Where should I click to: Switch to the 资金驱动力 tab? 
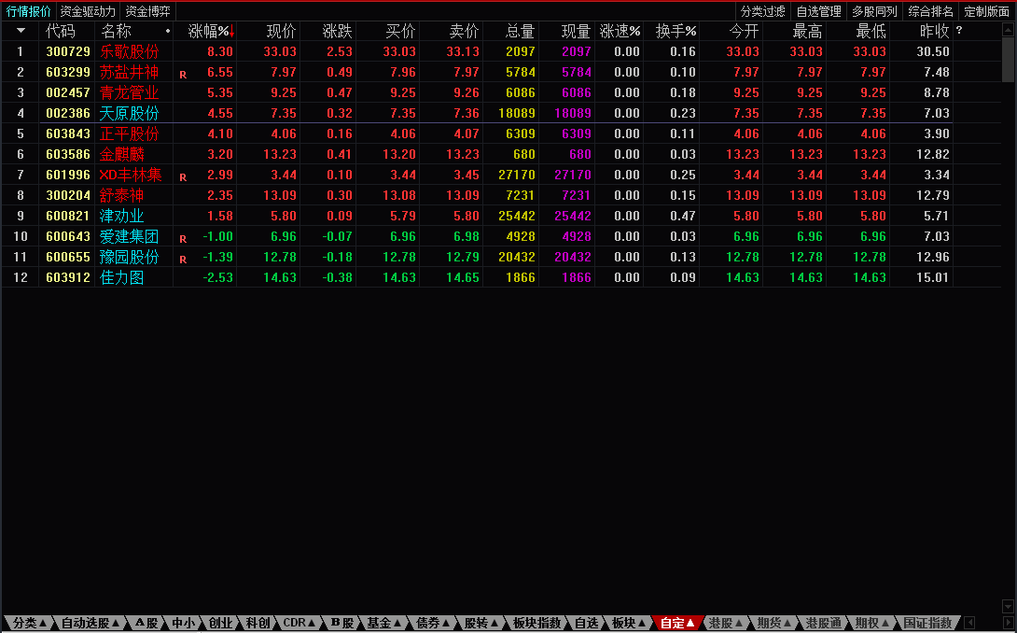[88, 11]
